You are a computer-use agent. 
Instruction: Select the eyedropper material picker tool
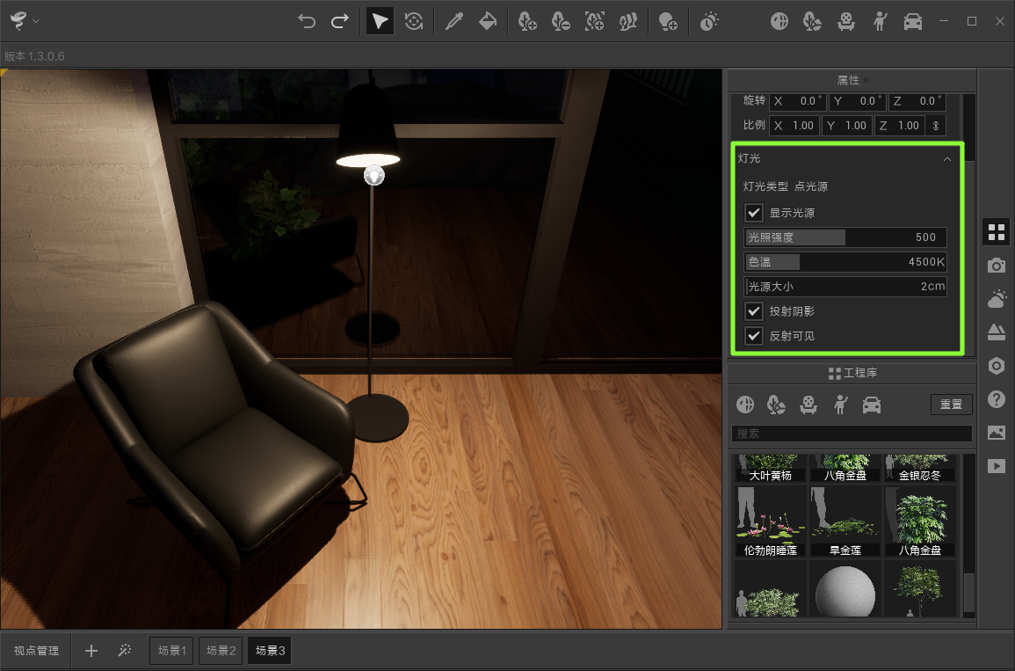454,20
